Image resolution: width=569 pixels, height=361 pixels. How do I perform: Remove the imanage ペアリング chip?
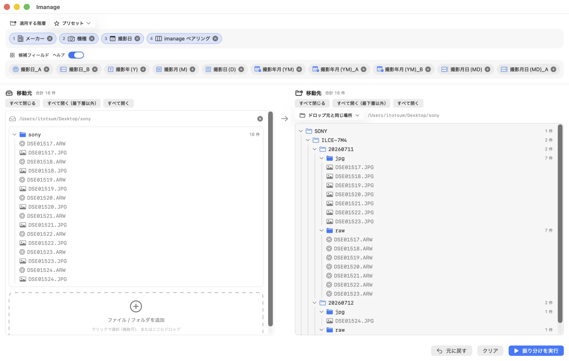point(215,39)
